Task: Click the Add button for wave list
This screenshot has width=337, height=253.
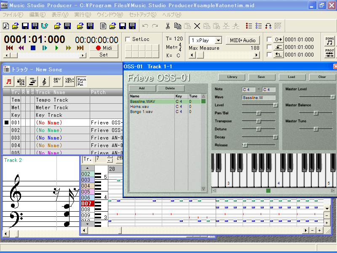Action: click(142, 89)
